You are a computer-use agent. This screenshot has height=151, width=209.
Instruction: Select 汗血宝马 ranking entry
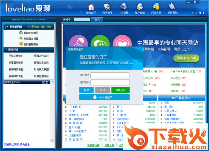(76, 139)
